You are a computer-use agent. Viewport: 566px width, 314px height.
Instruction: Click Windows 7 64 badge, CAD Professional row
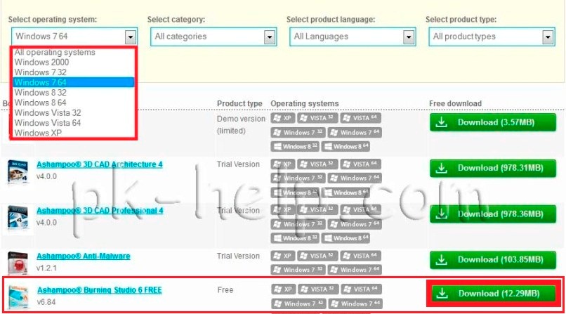click(355, 224)
